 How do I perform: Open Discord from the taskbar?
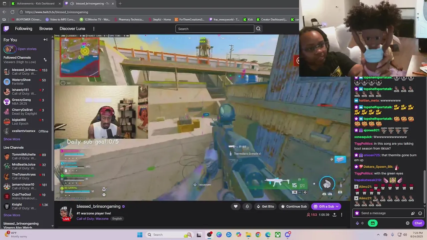(288, 235)
